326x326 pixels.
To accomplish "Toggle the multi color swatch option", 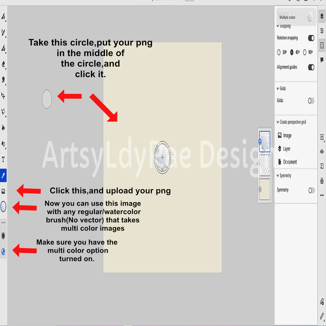I will click(3, 252).
